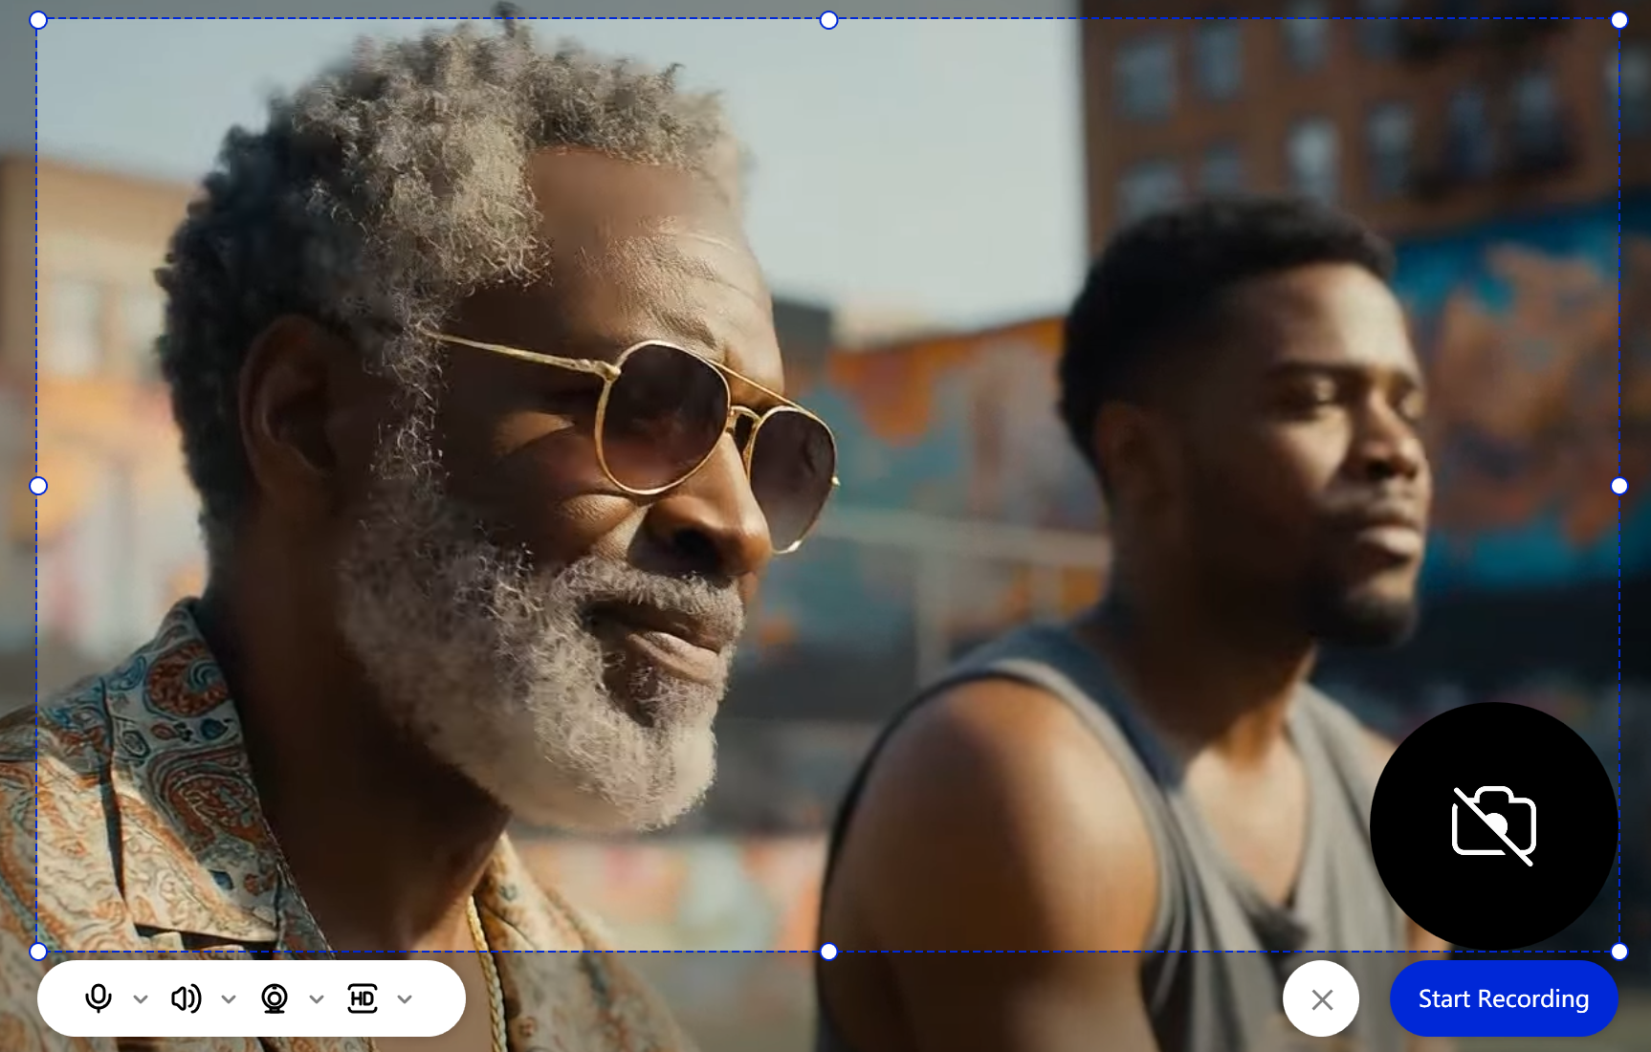Click the disabled camera preview circle
This screenshot has height=1052, width=1651.
1494,826
